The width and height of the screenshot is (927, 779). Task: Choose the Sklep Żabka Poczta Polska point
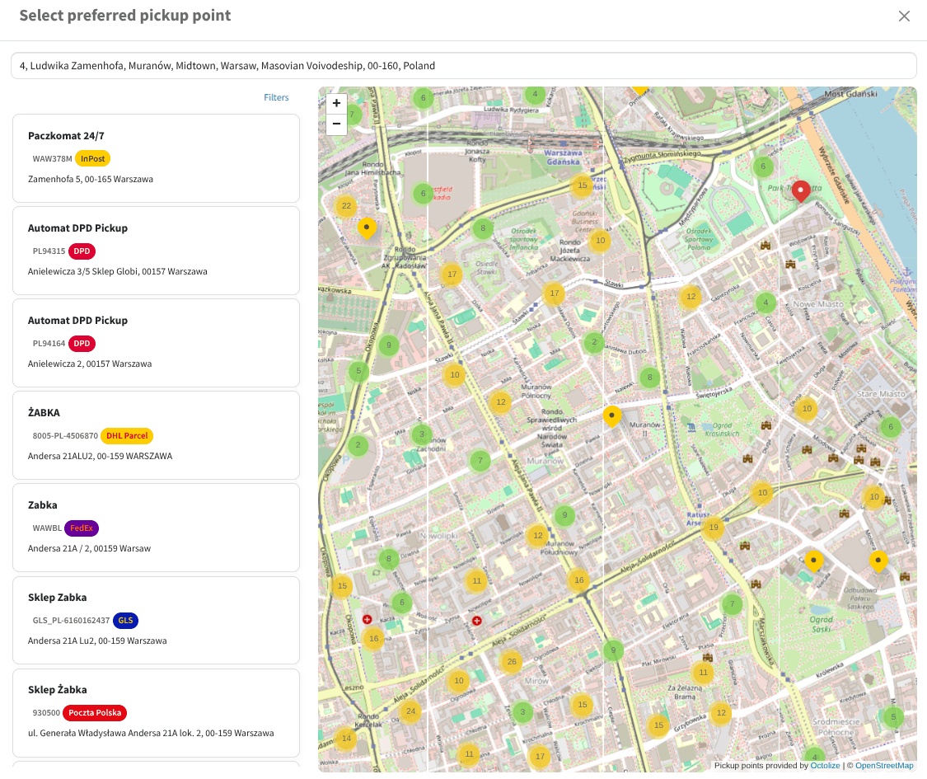pos(156,713)
